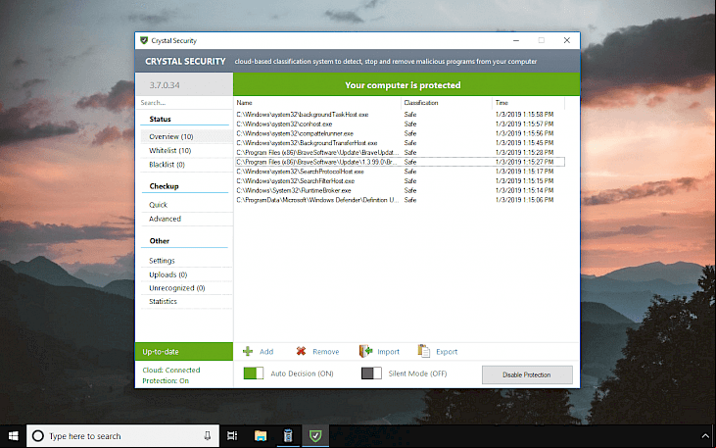
Task: Click the 1:15:58 PM time cell
Action: pyautogui.click(x=525, y=115)
